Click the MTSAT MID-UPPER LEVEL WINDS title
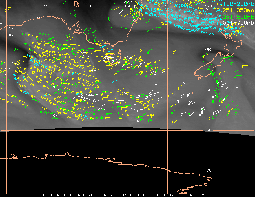255x197 pixels. point(76,195)
